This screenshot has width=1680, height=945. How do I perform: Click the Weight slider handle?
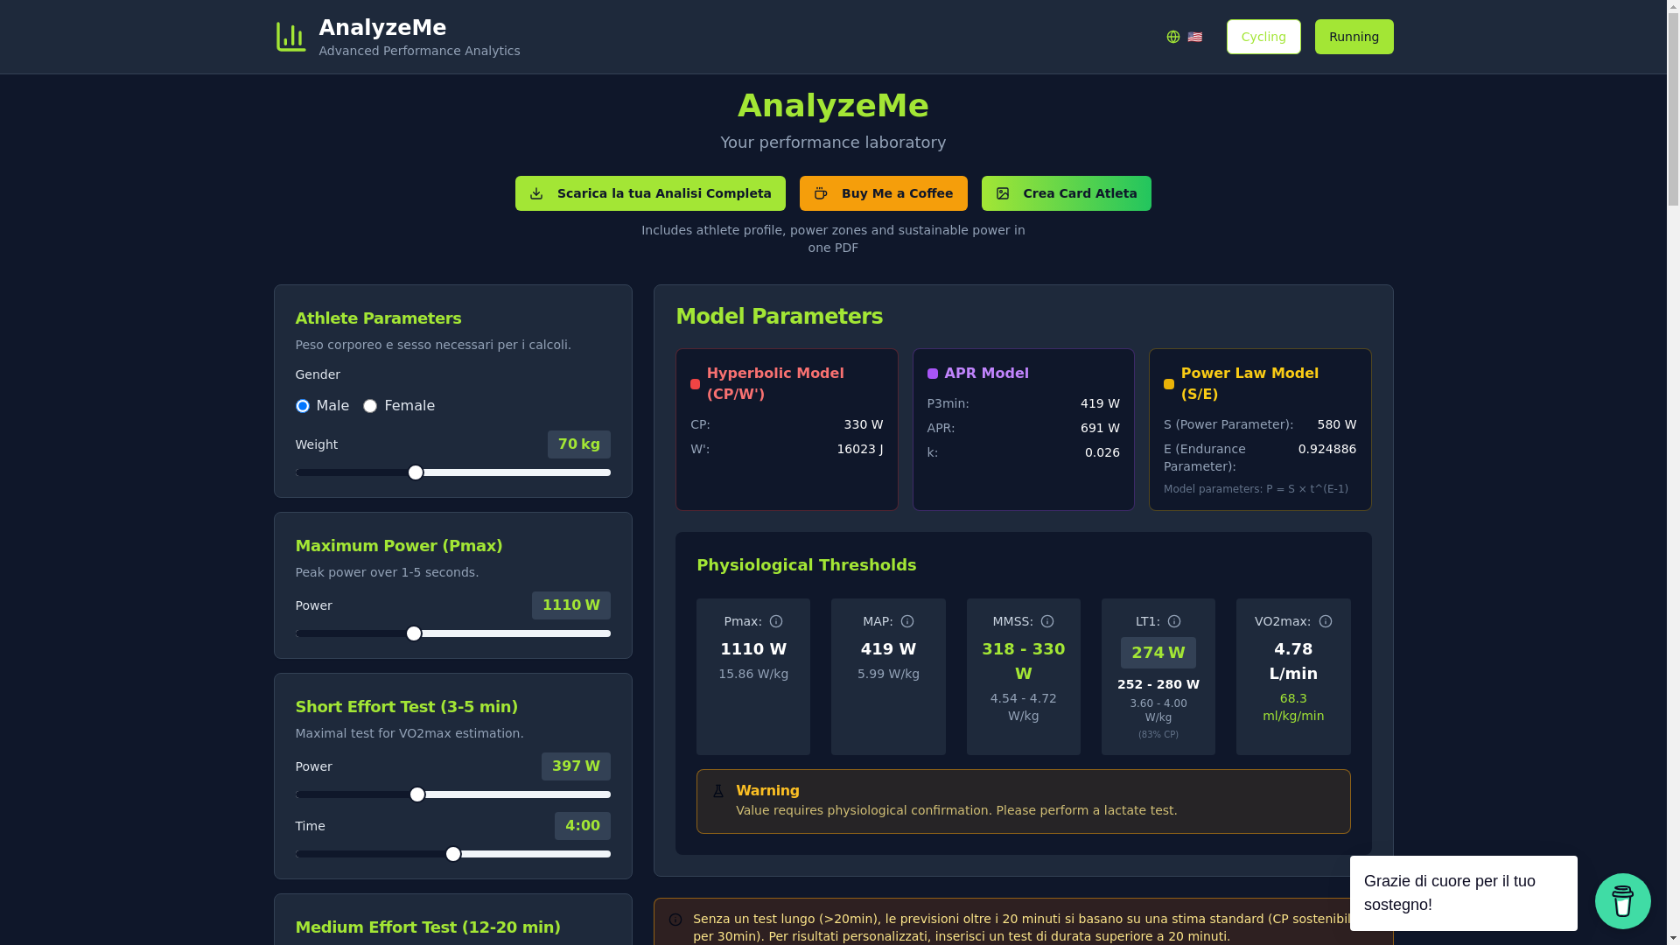416,472
